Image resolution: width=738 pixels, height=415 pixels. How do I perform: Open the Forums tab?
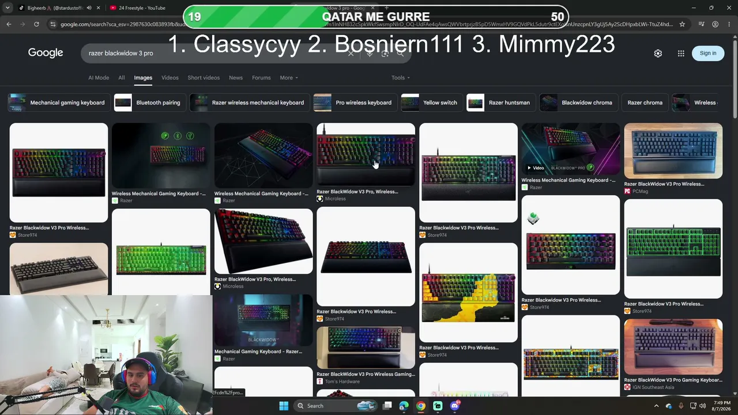(261, 78)
